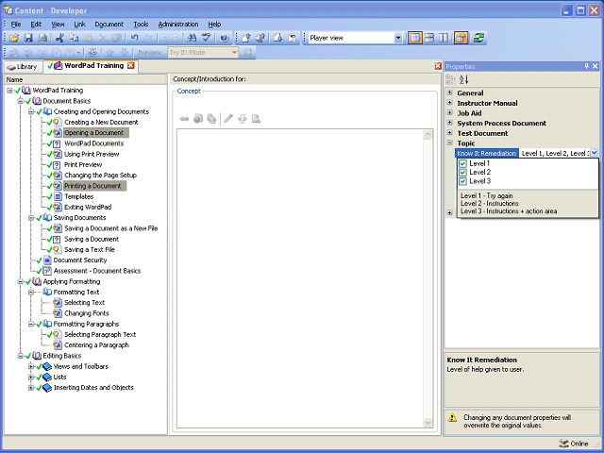Uncheck the Level 2 checkbox

462,173
